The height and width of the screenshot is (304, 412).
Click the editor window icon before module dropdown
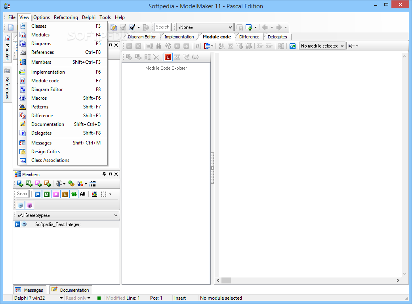tap(292, 46)
